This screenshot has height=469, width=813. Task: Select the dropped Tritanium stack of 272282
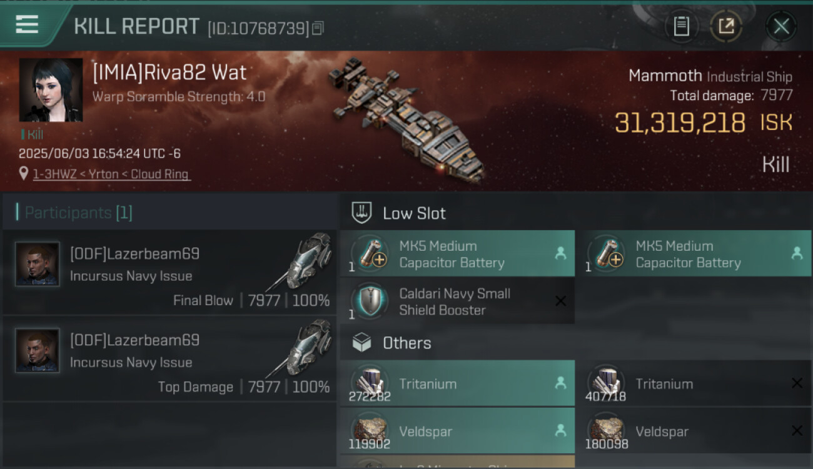coord(457,383)
